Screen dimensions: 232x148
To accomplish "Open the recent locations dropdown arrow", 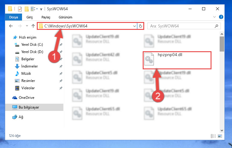I will (27, 26).
